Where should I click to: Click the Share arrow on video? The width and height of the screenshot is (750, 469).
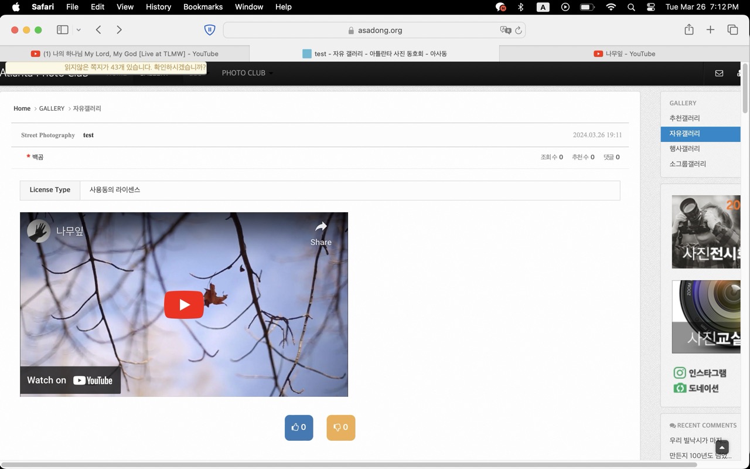click(321, 233)
